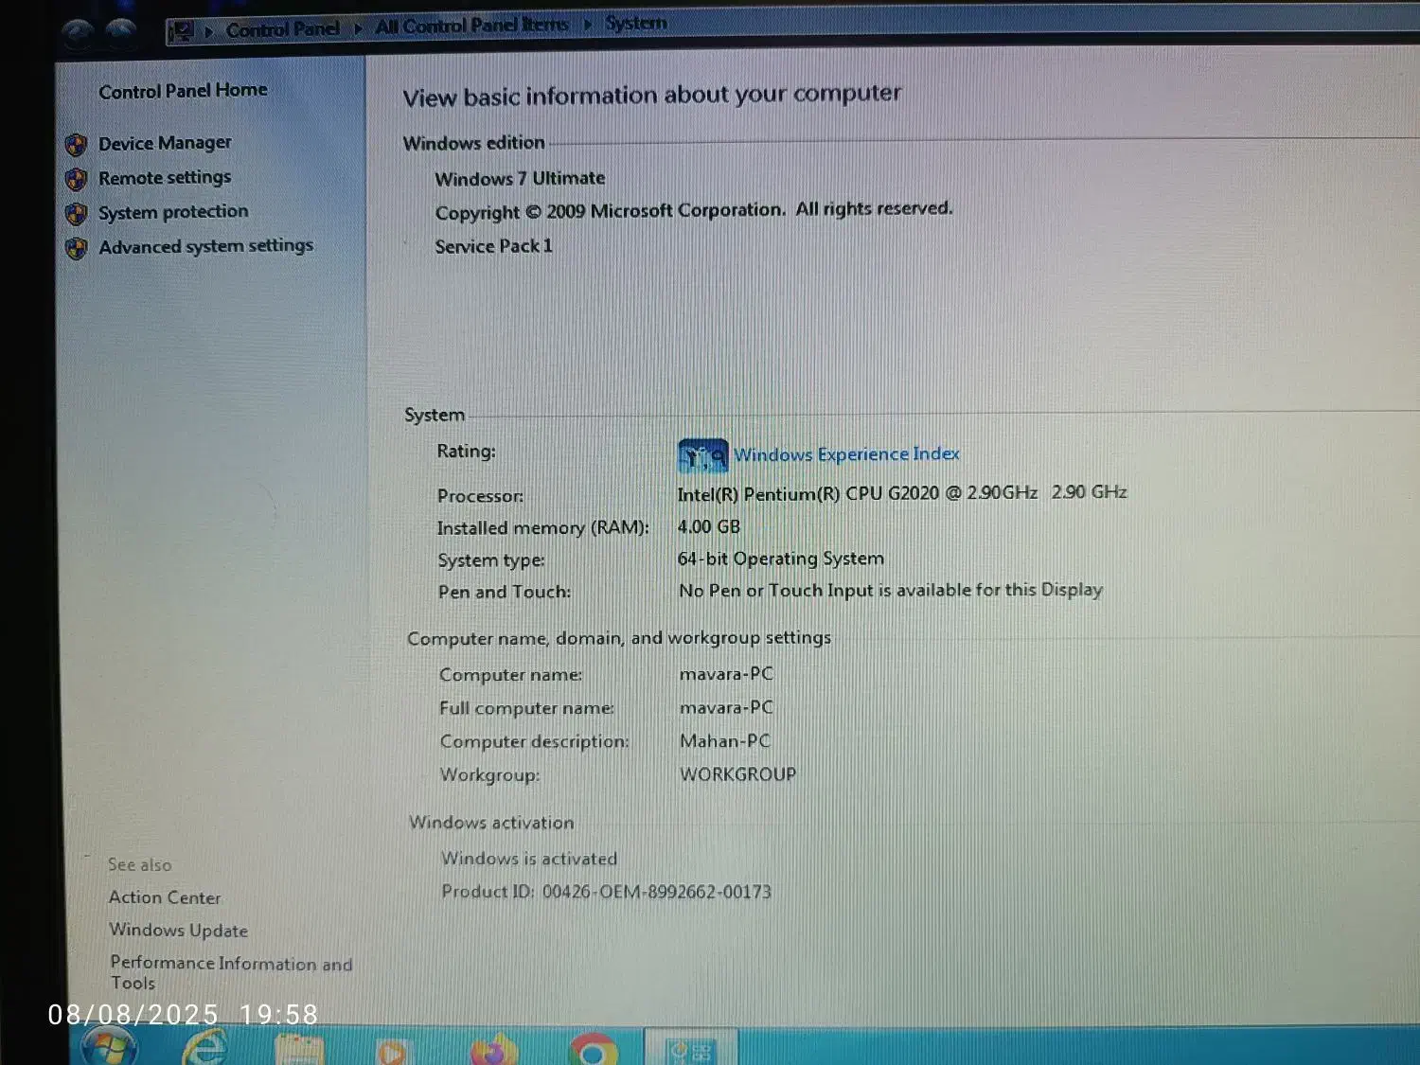
Task: Click the Microsoft copyright 2009 line
Action: click(694, 210)
